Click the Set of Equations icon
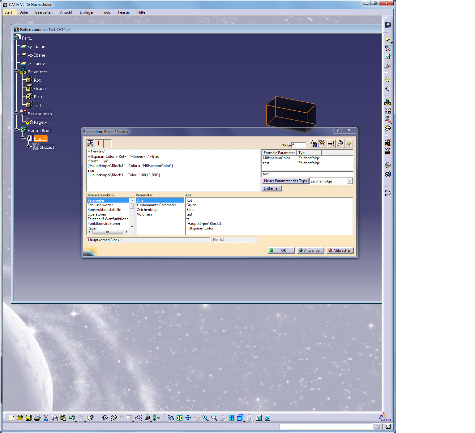475x433 pixels. pyautogui.click(x=388, y=193)
